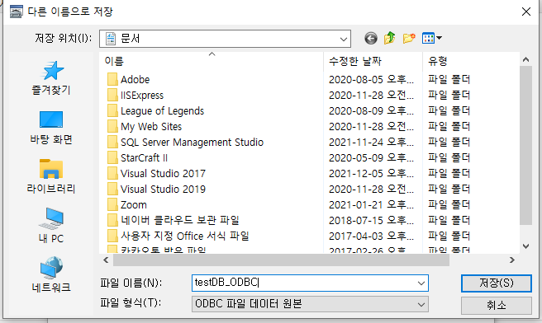The width and height of the screenshot is (542, 323).
Task: Select Visual Studio 2017 folder icon
Action: [x=112, y=173]
